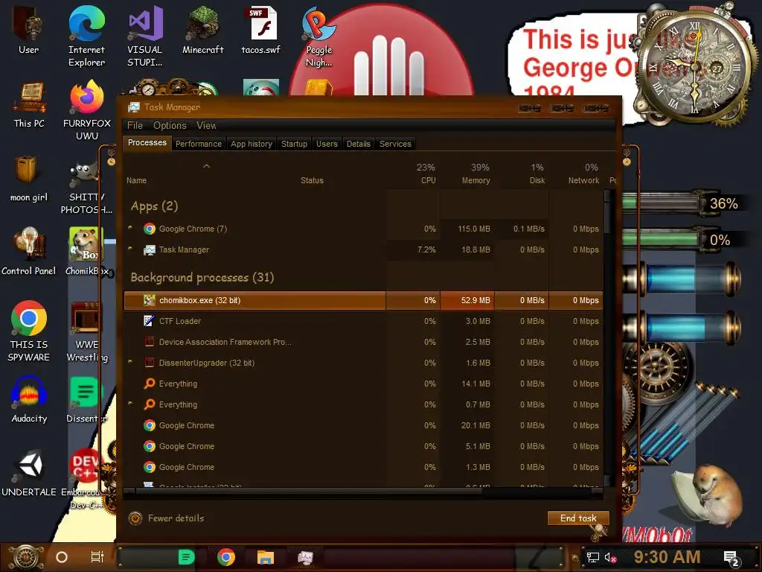Image resolution: width=762 pixels, height=572 pixels.
Task: Sort by the Status column header
Action: [x=312, y=180]
